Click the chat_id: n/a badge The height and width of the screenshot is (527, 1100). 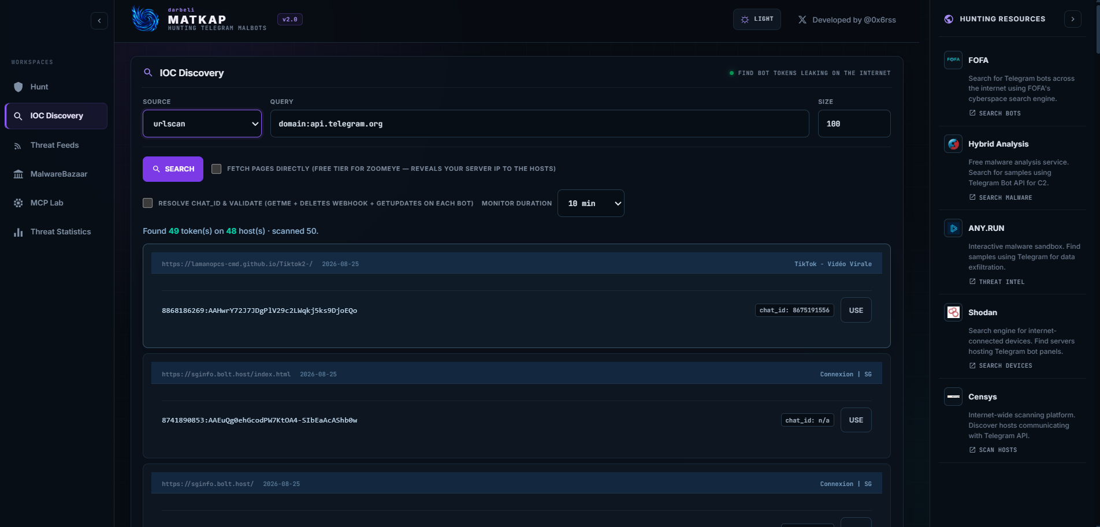pos(807,420)
